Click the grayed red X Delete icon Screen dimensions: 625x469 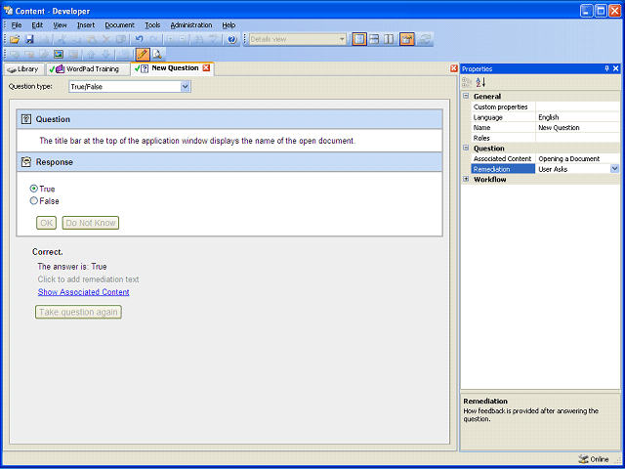click(x=106, y=39)
